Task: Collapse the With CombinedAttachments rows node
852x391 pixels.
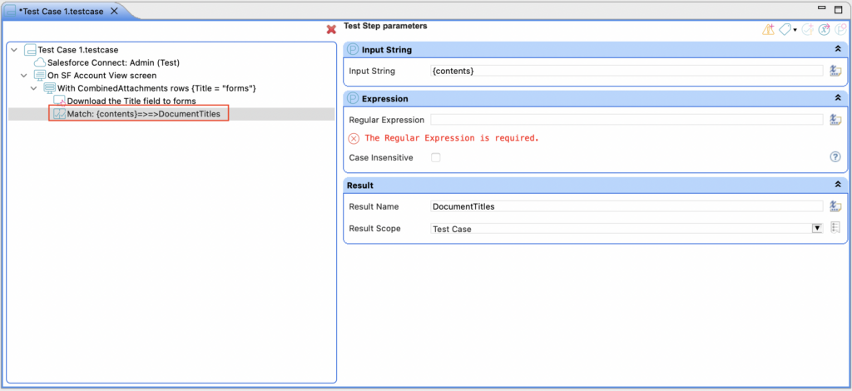Action: (33, 88)
